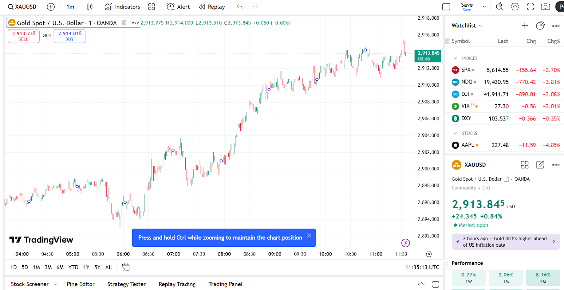
Task: Enter fullscreen mode
Action: tap(531, 7)
